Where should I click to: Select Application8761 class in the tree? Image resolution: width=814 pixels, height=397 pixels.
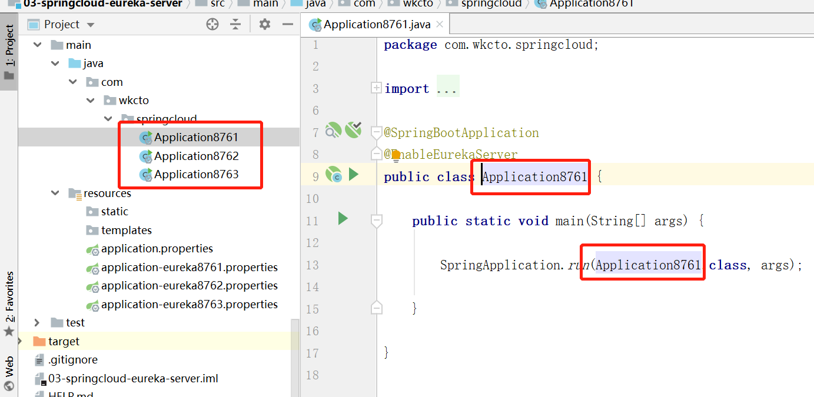196,137
